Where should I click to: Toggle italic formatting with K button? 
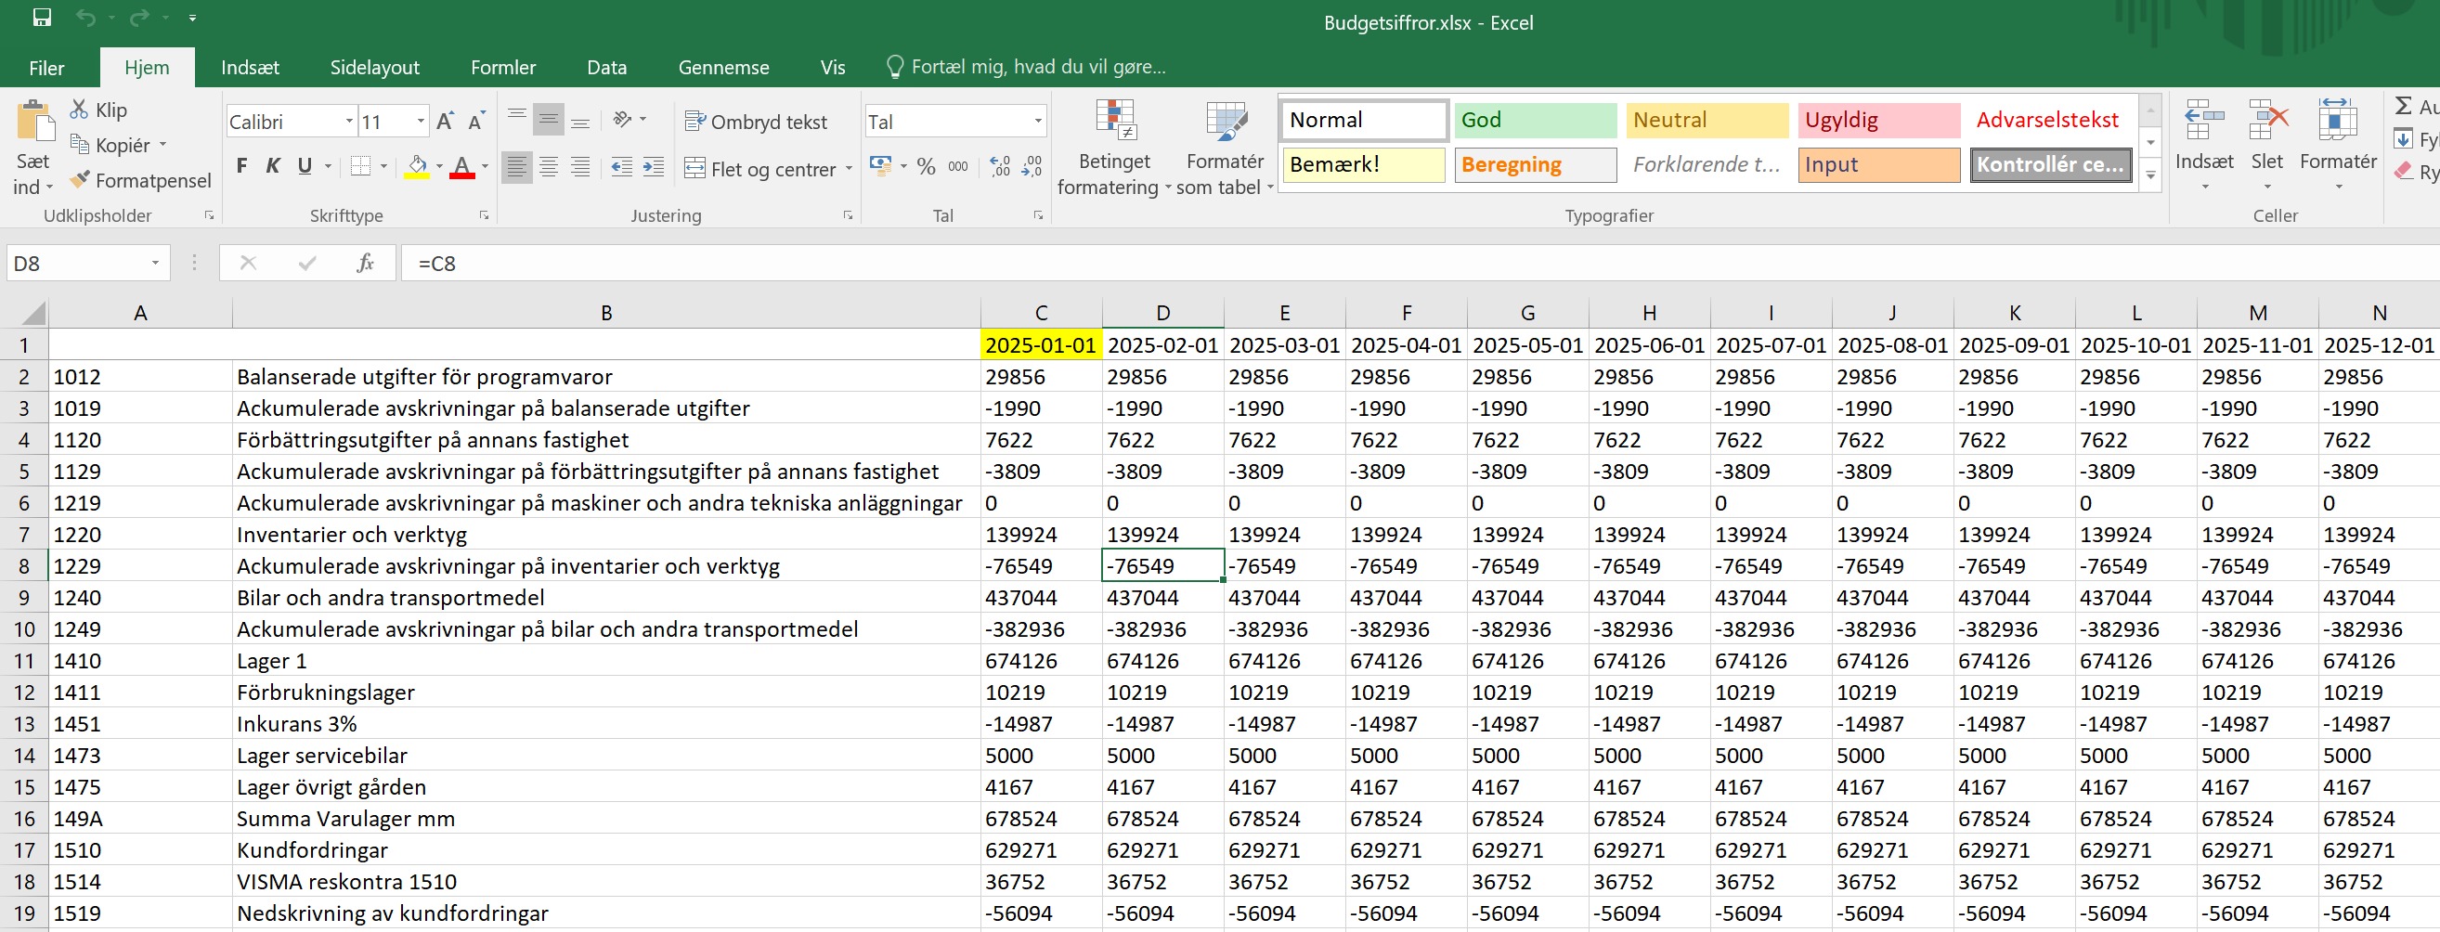tap(273, 167)
